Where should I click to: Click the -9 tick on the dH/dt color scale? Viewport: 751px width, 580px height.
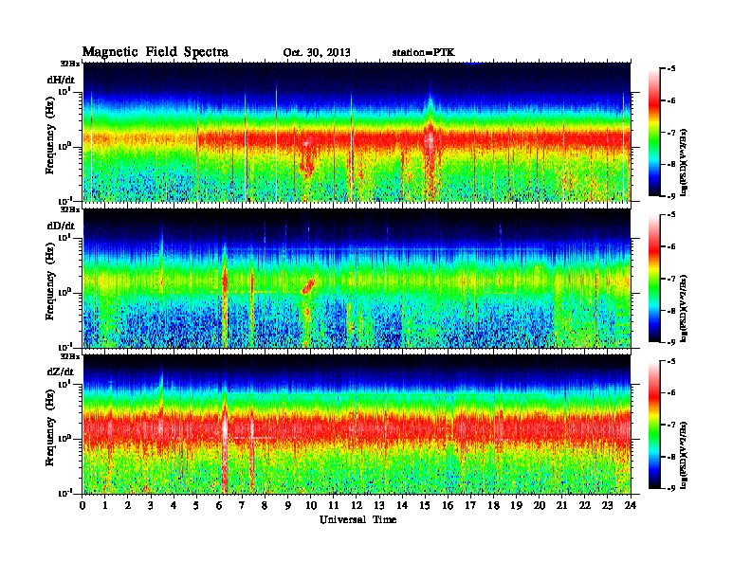pos(672,196)
